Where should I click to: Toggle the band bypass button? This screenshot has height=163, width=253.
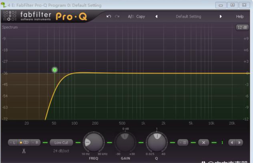point(183,142)
